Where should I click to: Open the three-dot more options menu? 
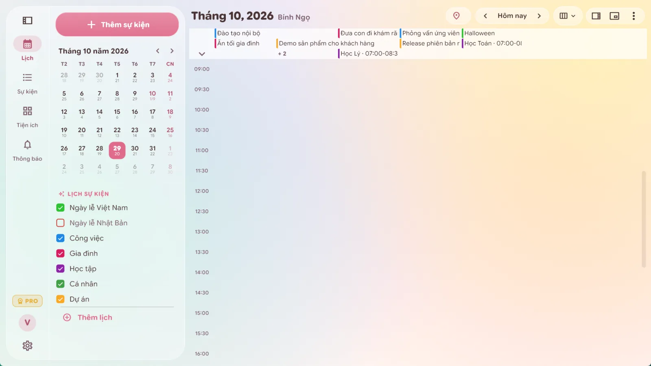point(634,16)
